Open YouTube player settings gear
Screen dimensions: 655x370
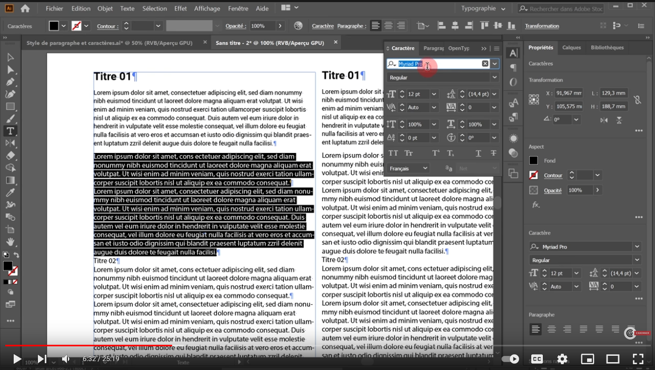pyautogui.click(x=562, y=359)
